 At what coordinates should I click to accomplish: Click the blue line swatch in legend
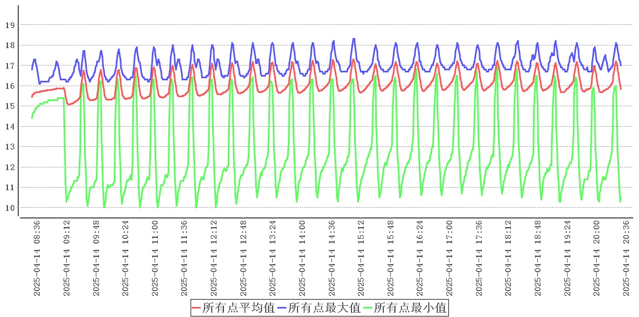pyautogui.click(x=282, y=307)
